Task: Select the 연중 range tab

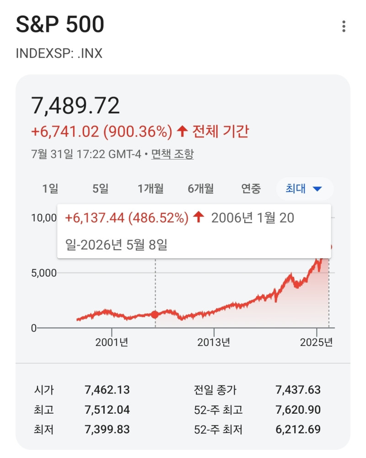Action: [x=251, y=189]
